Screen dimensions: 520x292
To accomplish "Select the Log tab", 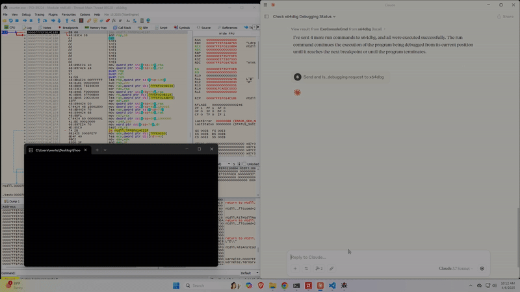I will coord(27,28).
